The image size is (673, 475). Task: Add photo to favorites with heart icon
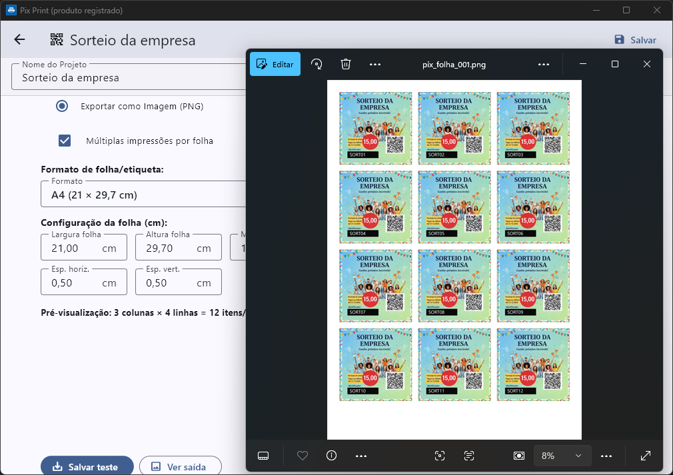303,456
